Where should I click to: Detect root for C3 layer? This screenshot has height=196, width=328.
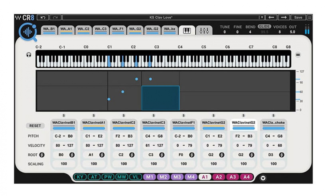click(162, 155)
